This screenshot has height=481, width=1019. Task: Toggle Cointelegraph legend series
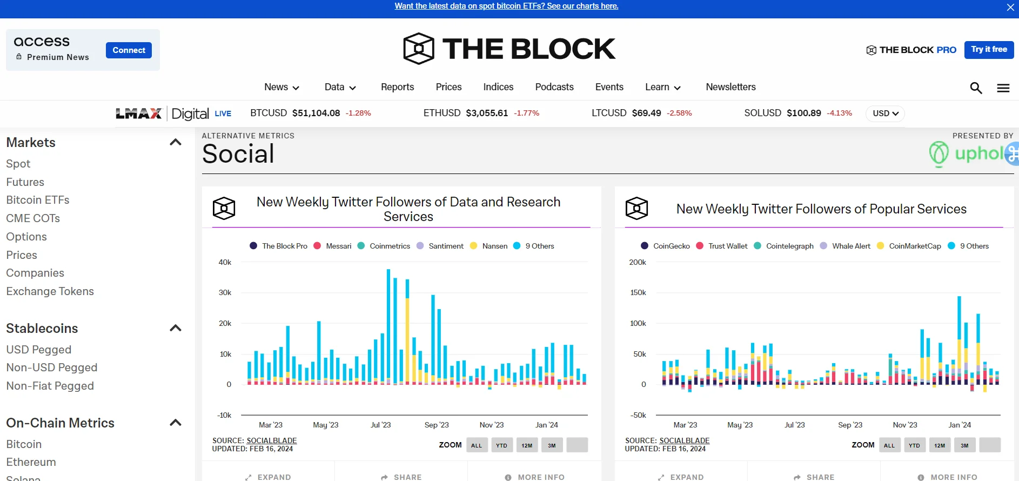click(784, 246)
